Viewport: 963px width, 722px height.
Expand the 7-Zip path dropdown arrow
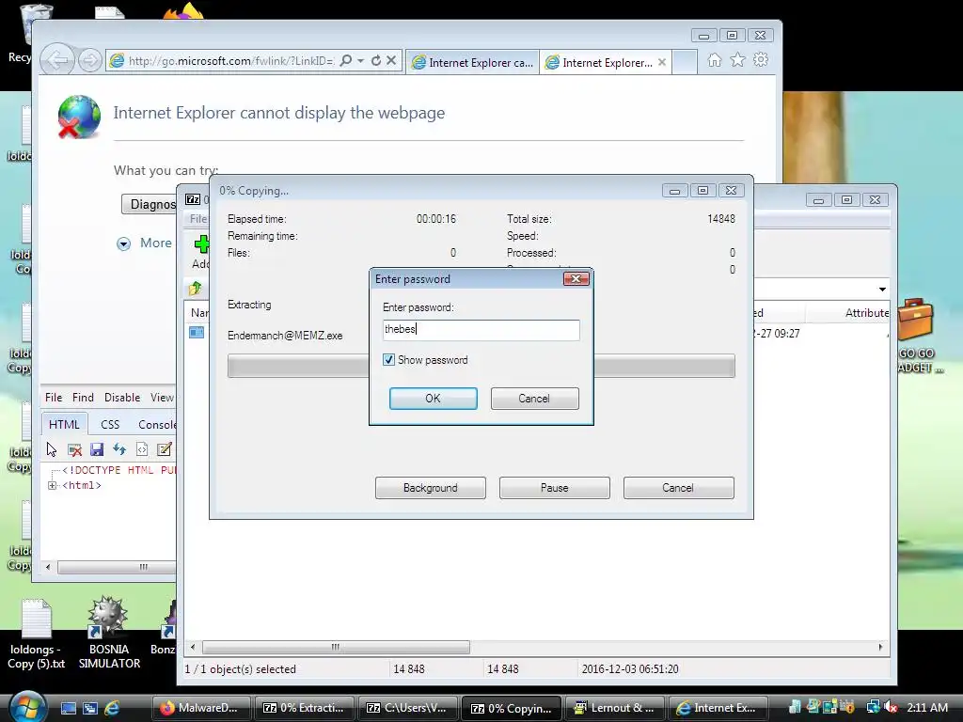click(x=882, y=290)
